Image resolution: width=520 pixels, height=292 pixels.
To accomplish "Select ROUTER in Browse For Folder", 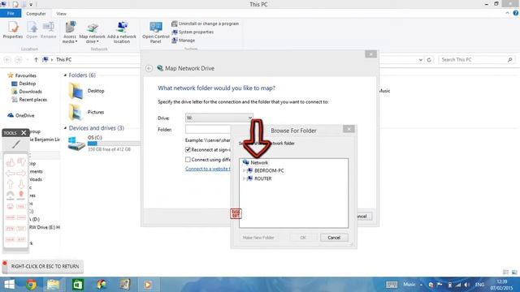I will pyautogui.click(x=262, y=178).
